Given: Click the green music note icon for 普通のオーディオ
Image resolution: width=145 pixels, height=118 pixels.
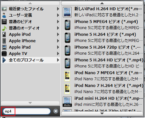Looking at the screenshot, I should click(4, 28).
